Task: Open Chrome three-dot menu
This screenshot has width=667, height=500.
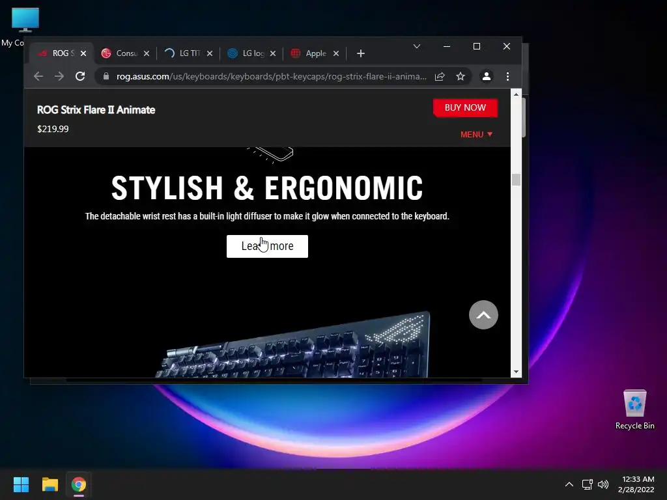Action: (x=507, y=77)
